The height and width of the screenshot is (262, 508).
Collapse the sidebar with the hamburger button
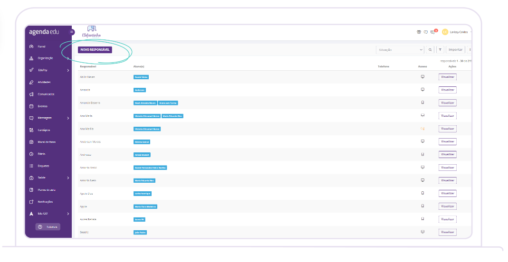tap(72, 32)
